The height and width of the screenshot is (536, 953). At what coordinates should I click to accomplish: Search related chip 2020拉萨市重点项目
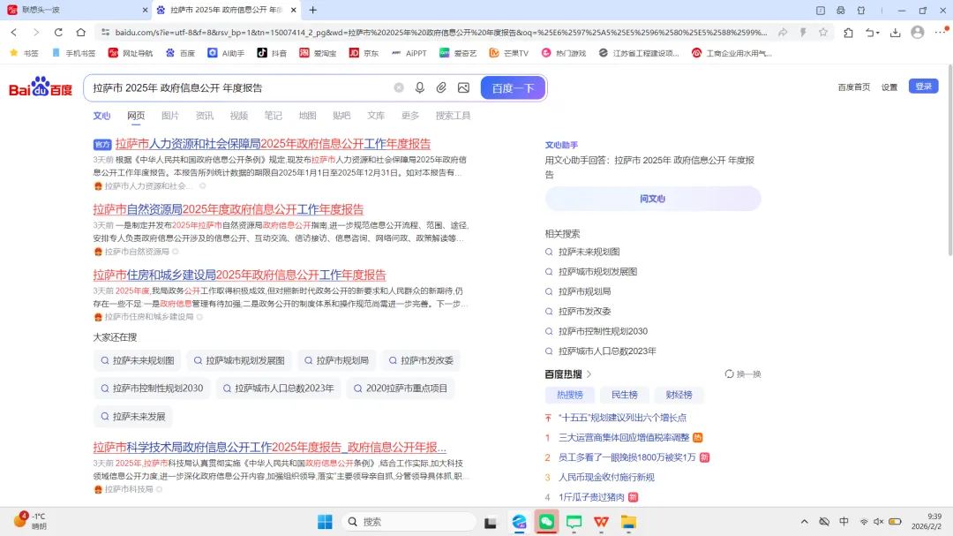coord(401,389)
